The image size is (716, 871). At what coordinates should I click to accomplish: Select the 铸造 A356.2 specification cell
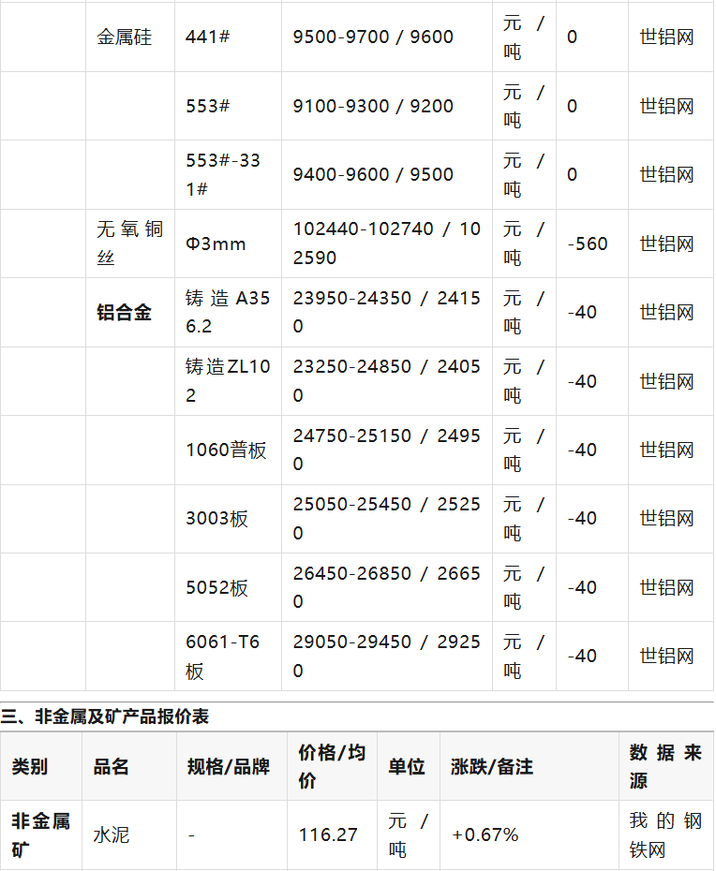pyautogui.click(x=227, y=312)
